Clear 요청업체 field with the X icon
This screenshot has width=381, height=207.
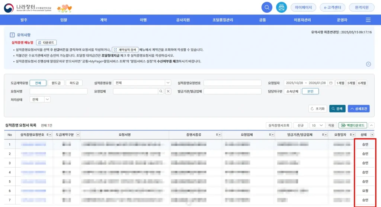[168, 91]
